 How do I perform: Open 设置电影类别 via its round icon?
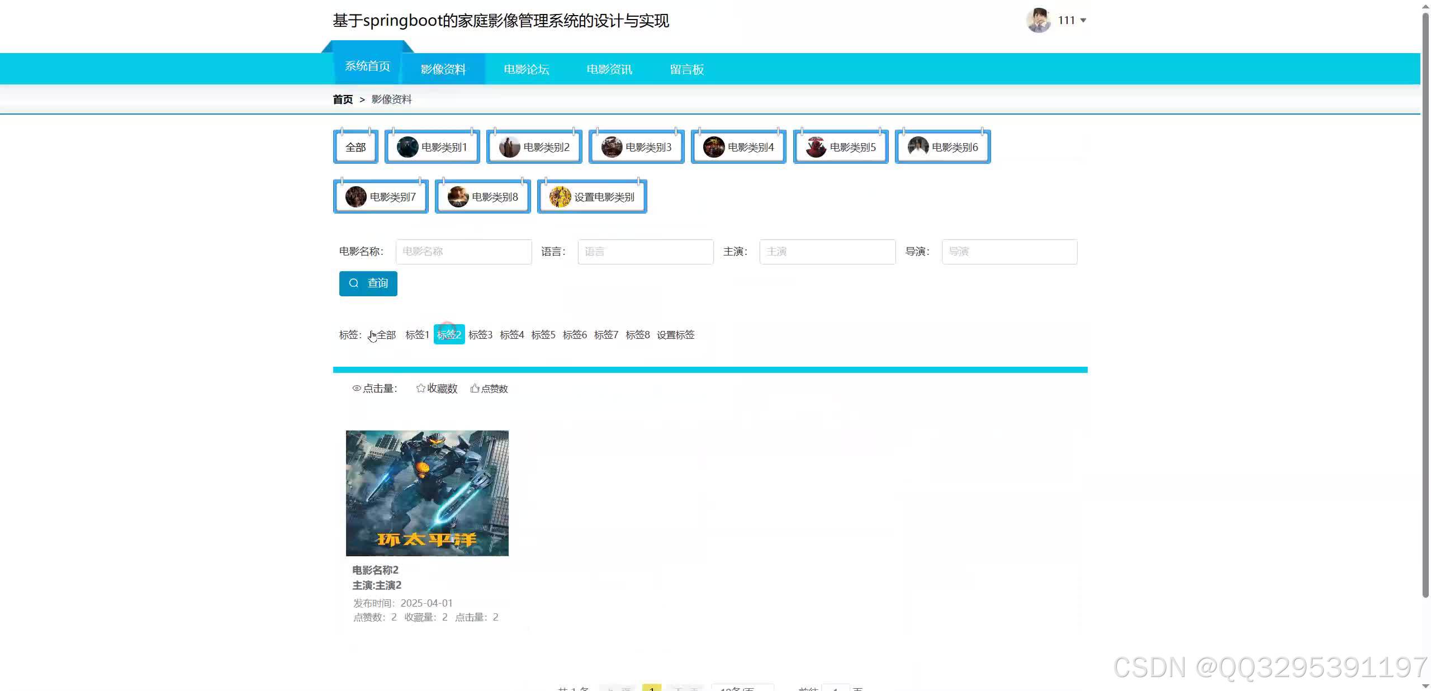point(560,196)
